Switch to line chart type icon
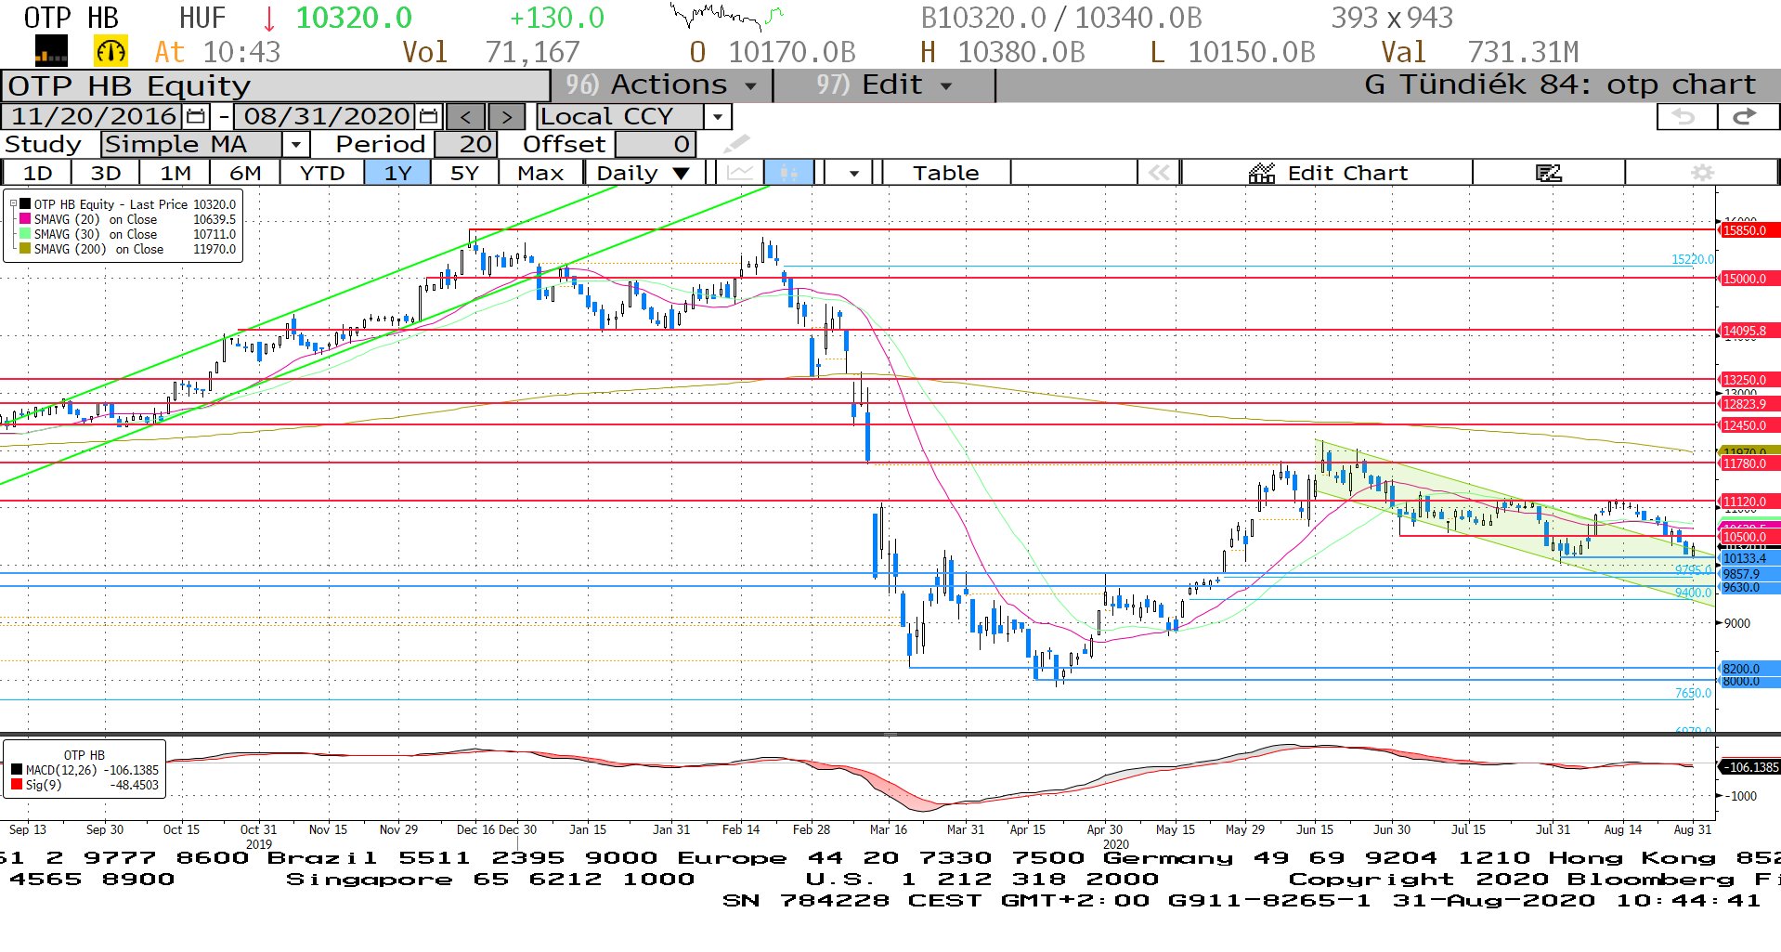The width and height of the screenshot is (1781, 952). (740, 173)
